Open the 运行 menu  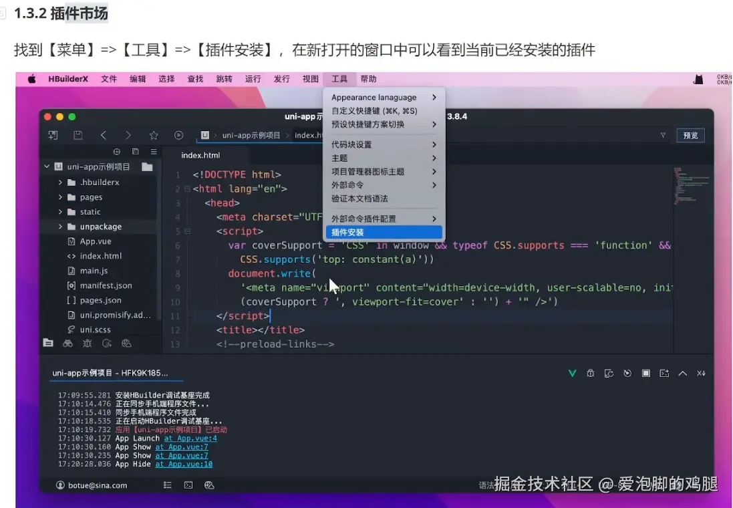(x=253, y=79)
